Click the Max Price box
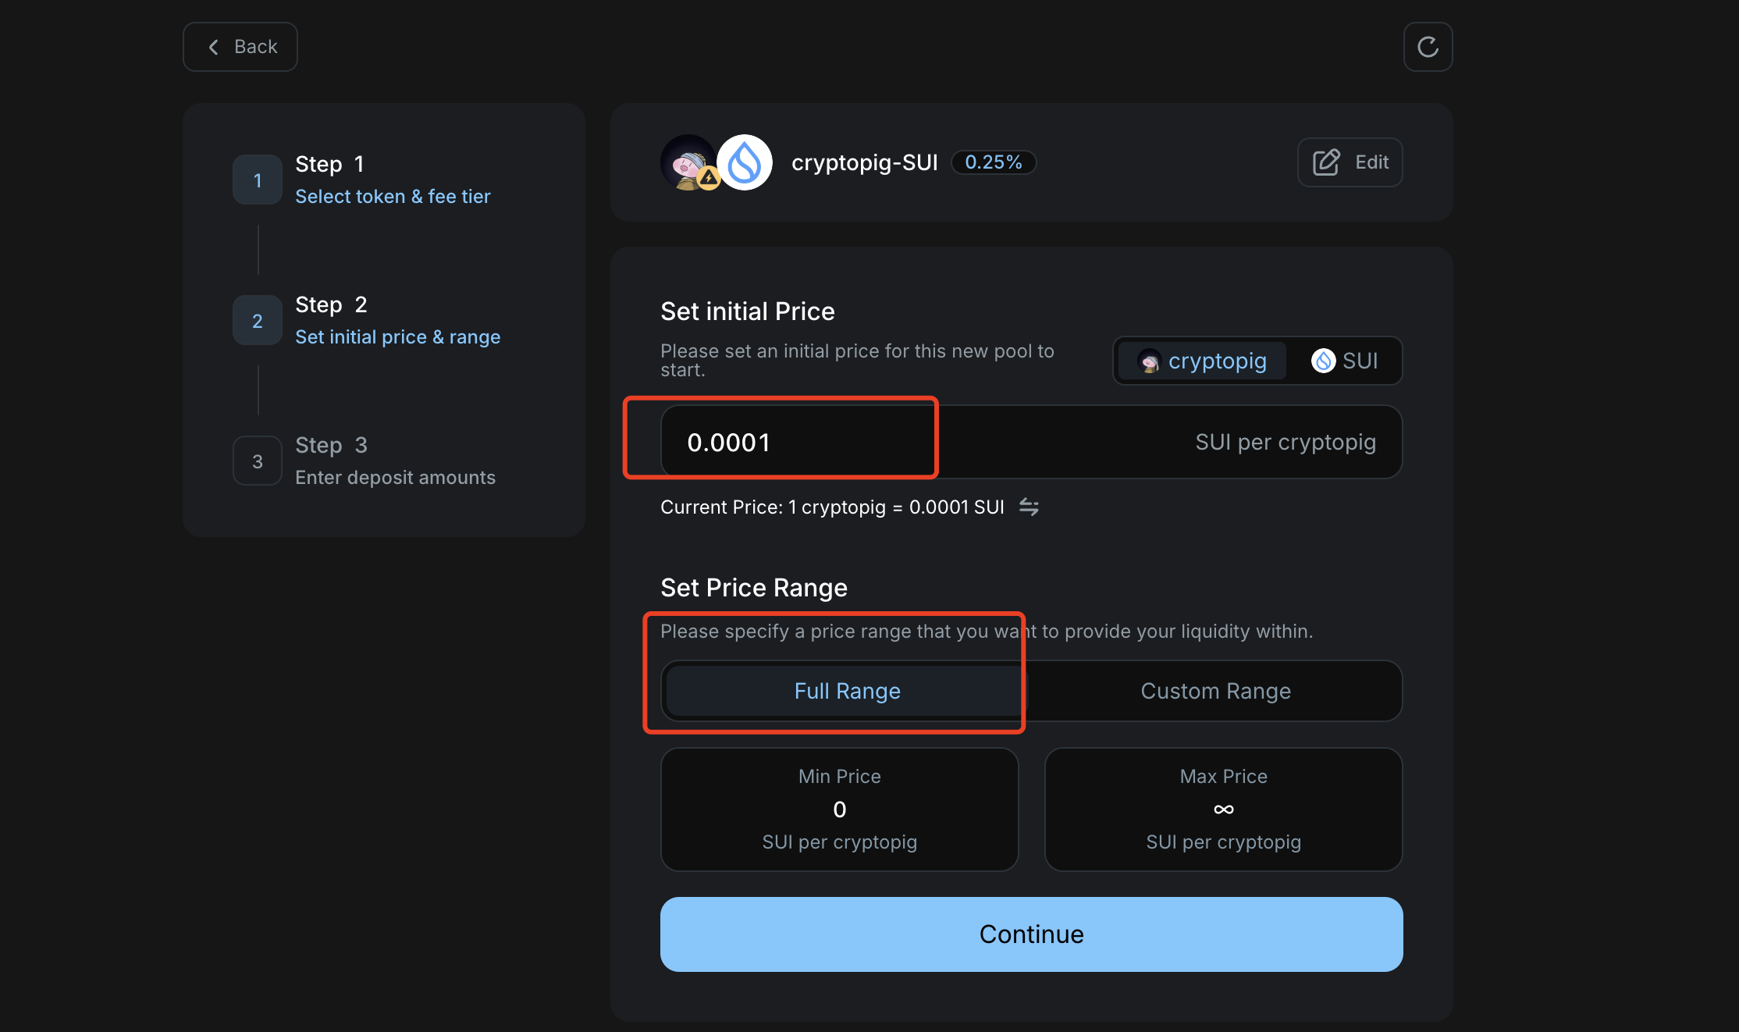The width and height of the screenshot is (1739, 1032). pyautogui.click(x=1223, y=810)
